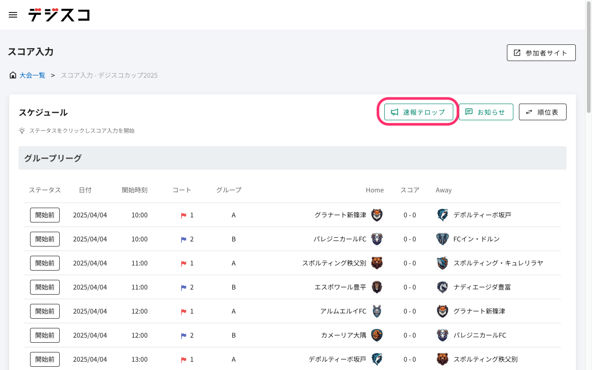
Task: Click the red court 1 flag in first row
Action: pyautogui.click(x=184, y=216)
